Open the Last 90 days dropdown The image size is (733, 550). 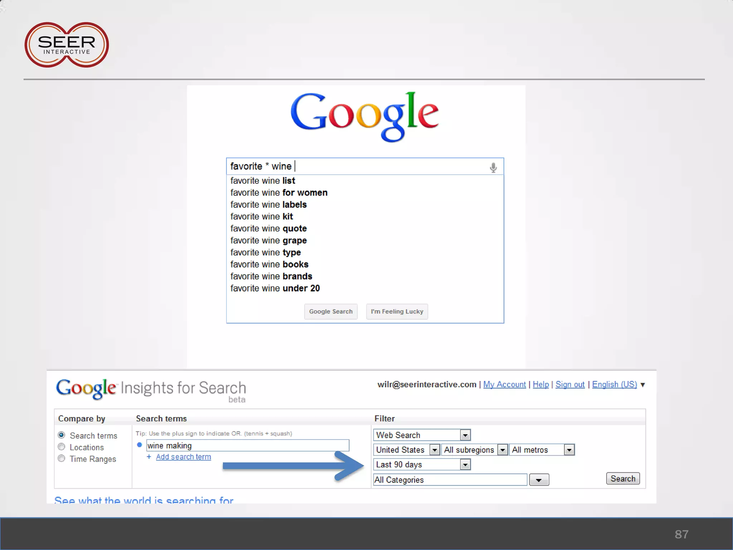465,465
